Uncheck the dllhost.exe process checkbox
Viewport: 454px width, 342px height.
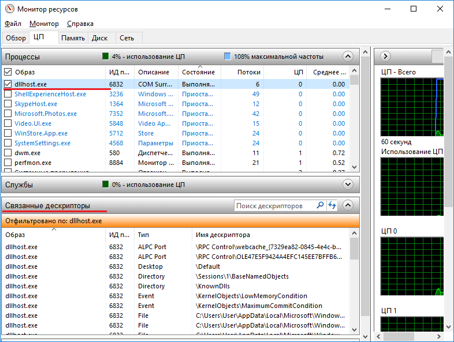coord(8,84)
